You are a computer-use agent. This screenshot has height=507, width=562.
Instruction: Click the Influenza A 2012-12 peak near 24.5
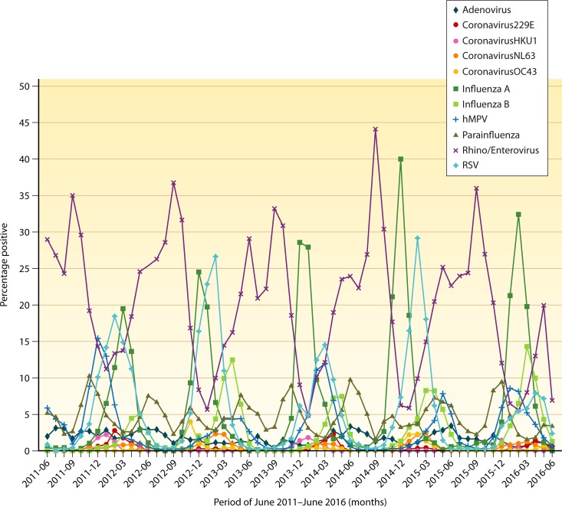click(x=199, y=272)
